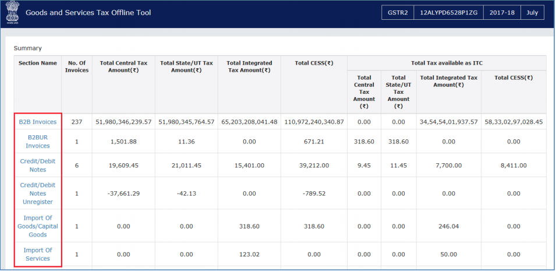Select the Summary heading text
556x271 pixels.
tap(28, 48)
